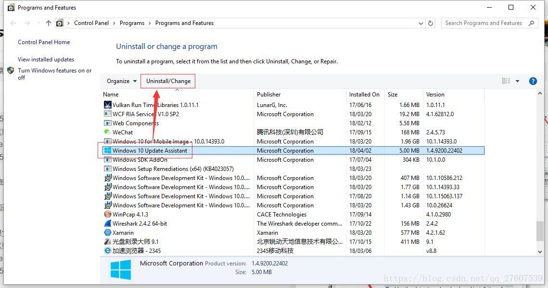
Task: Click the WCF RIA Services program icon
Action: [108, 114]
